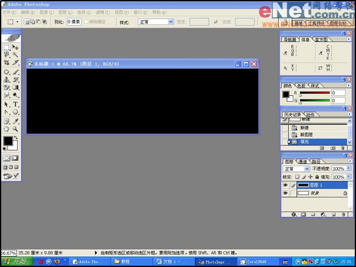The height and width of the screenshot is (267, 356).
Task: Hide layer 图层 1 with eye icon
Action: pyautogui.click(x=285, y=185)
